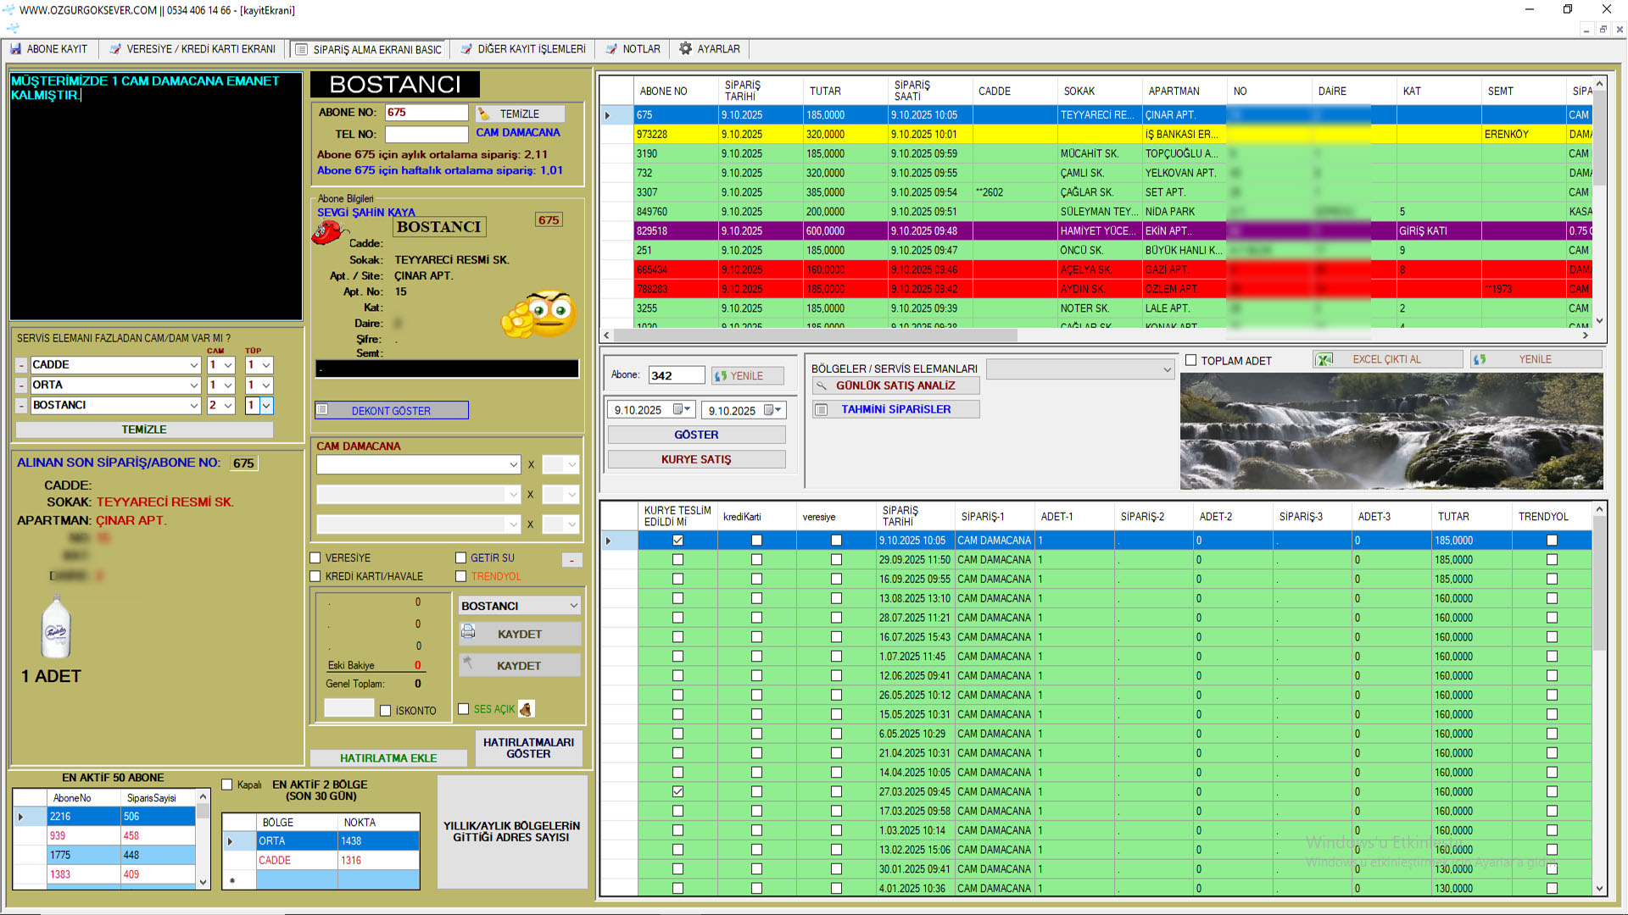The height and width of the screenshot is (915, 1628).
Task: Click the magnifier icon on GÜNLÜK SATIŞ ANALİZ
Action: [x=822, y=385]
